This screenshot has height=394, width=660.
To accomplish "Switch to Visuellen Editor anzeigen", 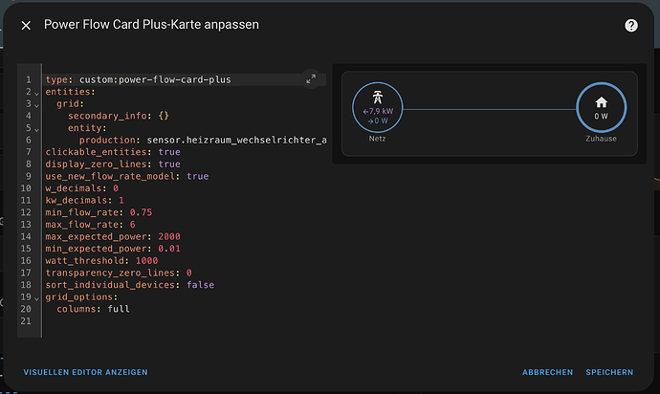I will (x=85, y=372).
